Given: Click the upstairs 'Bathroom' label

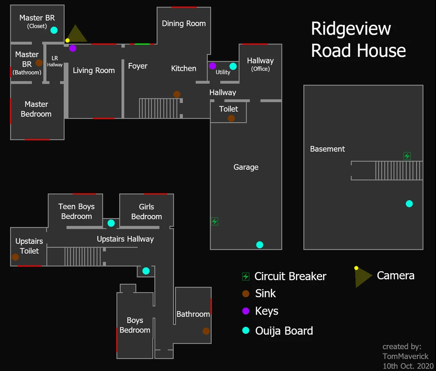Looking at the screenshot, I should pos(193,314).
